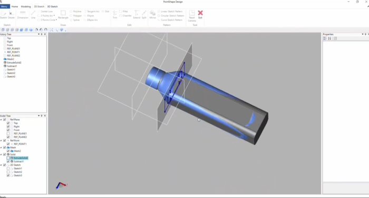Select the Rectangle draw tool
Image resolution: width=369 pixels, height=198 pixels.
[63, 14]
